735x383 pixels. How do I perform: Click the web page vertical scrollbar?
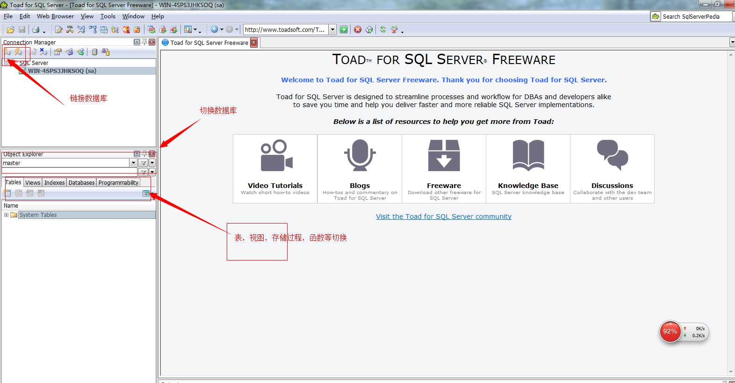731,213
